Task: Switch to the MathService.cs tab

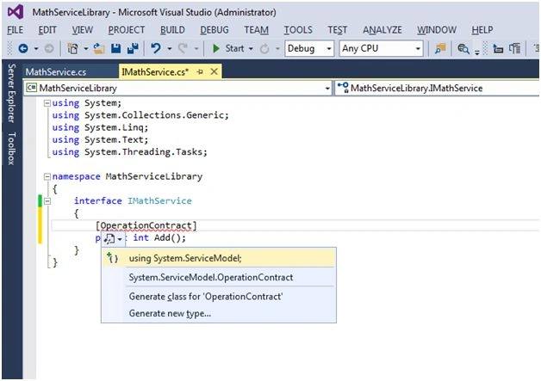Action: (56, 72)
